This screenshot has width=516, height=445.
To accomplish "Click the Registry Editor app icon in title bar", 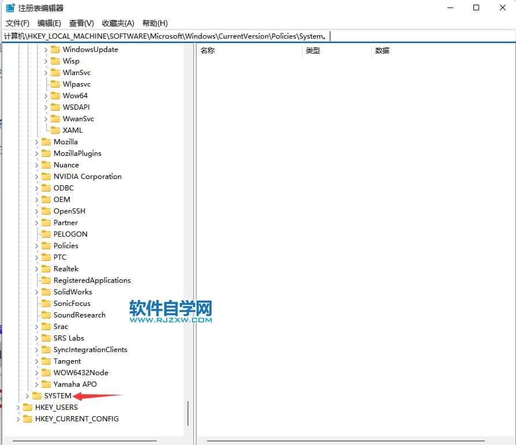I will pos(10,8).
